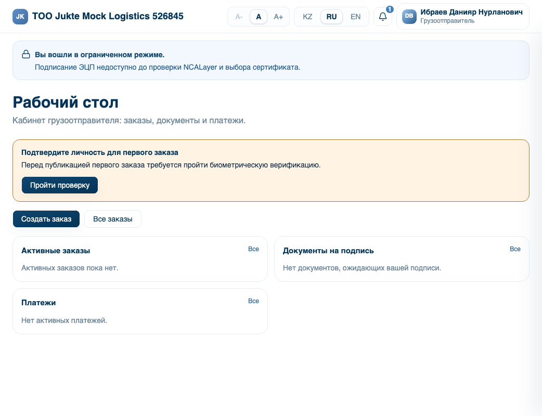Click text Активных заказов пока нет.
542x416 pixels.
pos(70,268)
